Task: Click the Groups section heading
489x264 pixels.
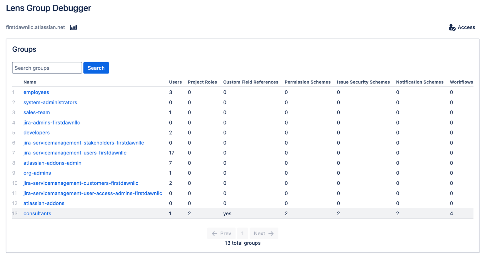Action: (x=24, y=49)
